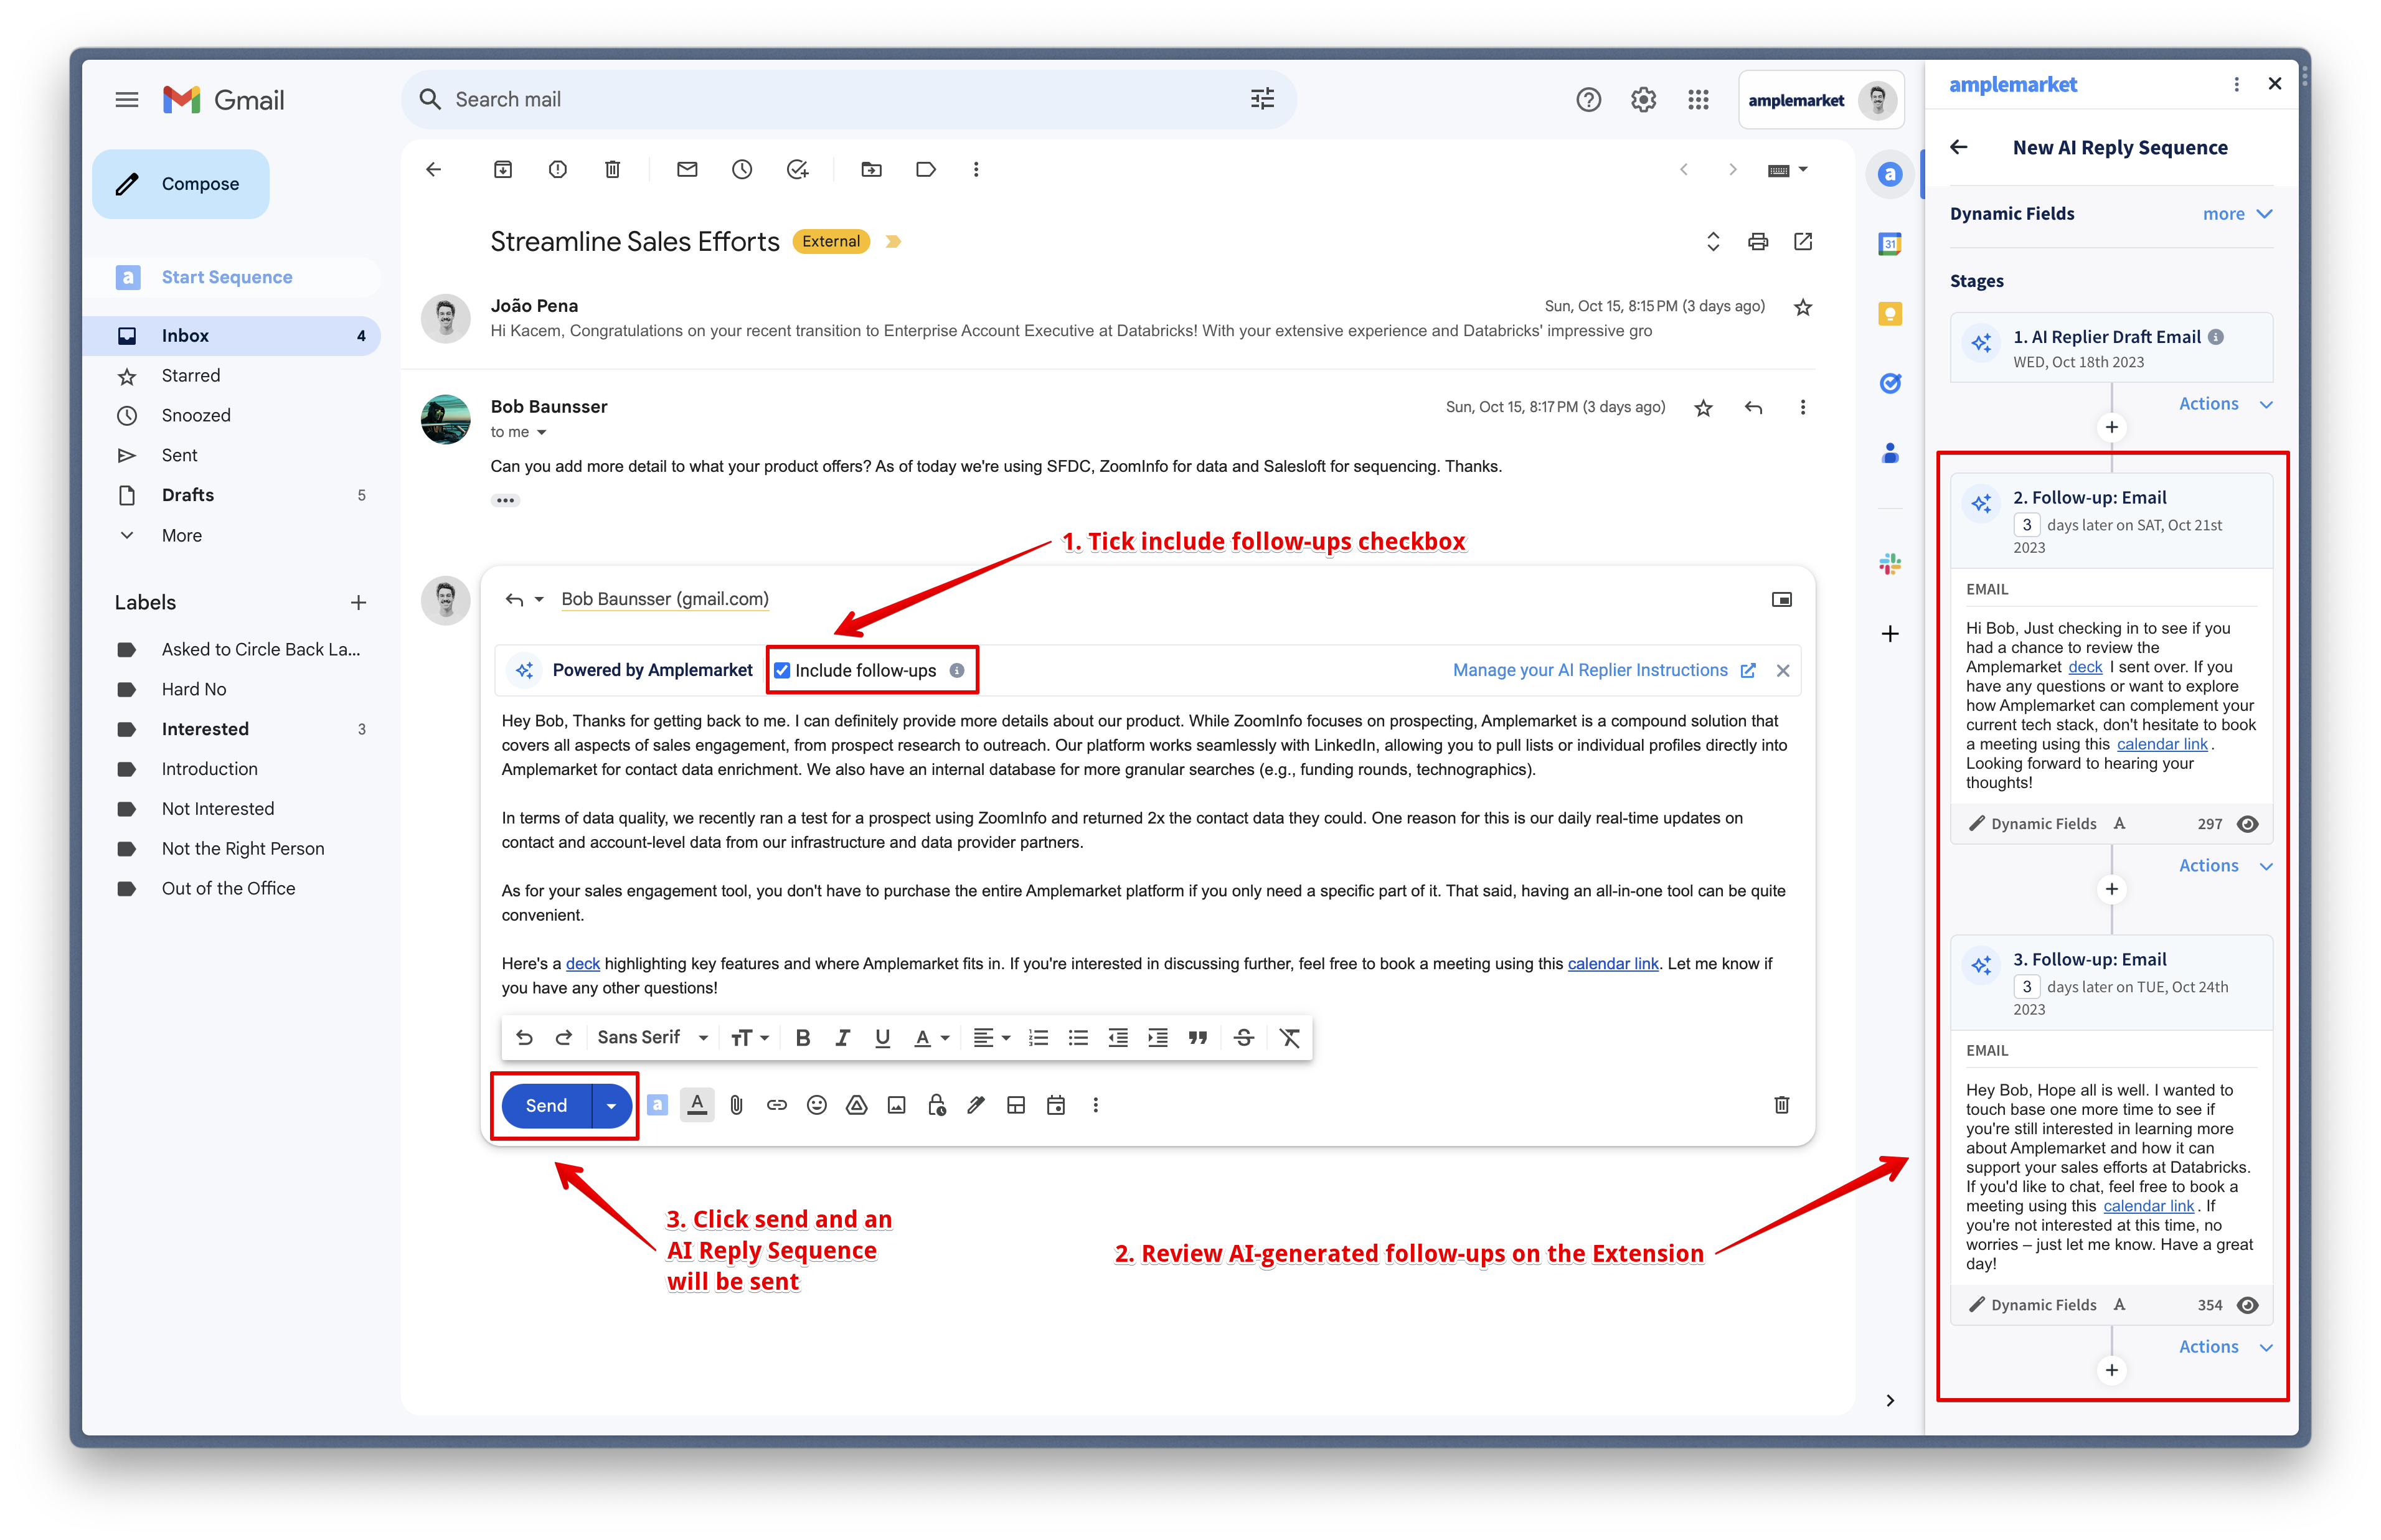Expand the Actions menu under stage 1
Viewport: 2381px width, 1540px height.
click(2225, 404)
